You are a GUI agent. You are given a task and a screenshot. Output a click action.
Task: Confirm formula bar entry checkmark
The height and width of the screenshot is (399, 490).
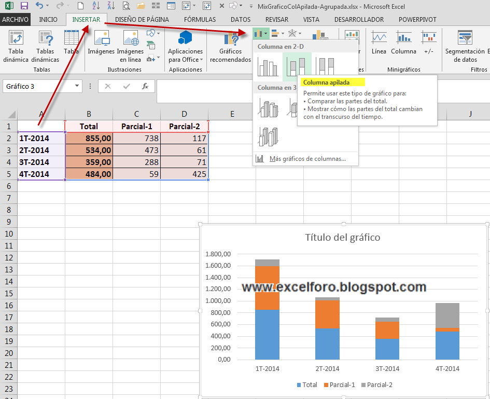click(x=126, y=86)
